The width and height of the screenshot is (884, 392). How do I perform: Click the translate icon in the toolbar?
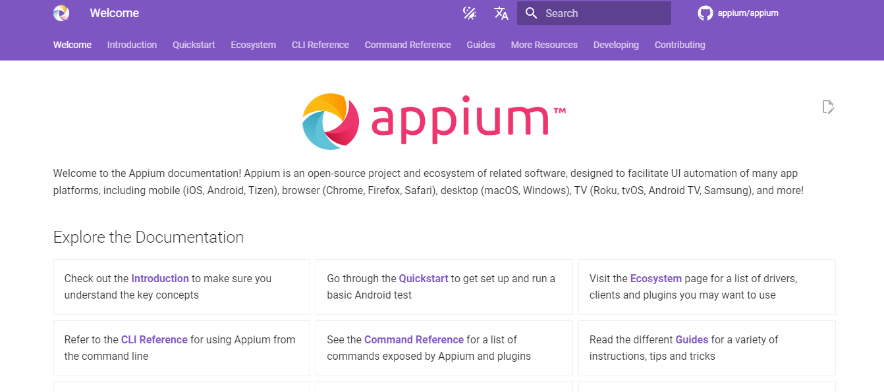coord(501,13)
